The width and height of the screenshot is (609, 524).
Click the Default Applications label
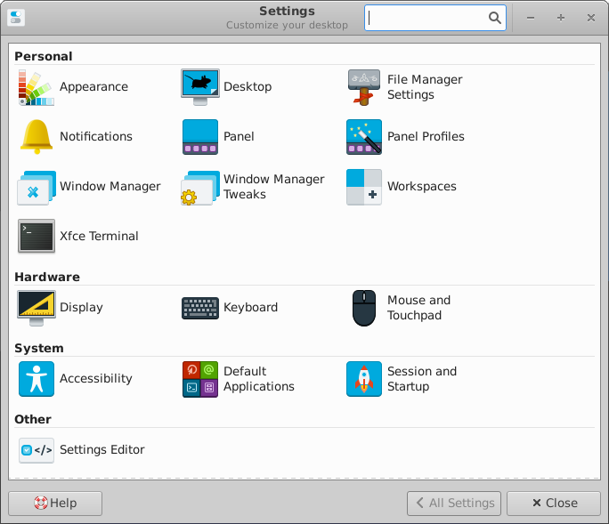click(259, 379)
